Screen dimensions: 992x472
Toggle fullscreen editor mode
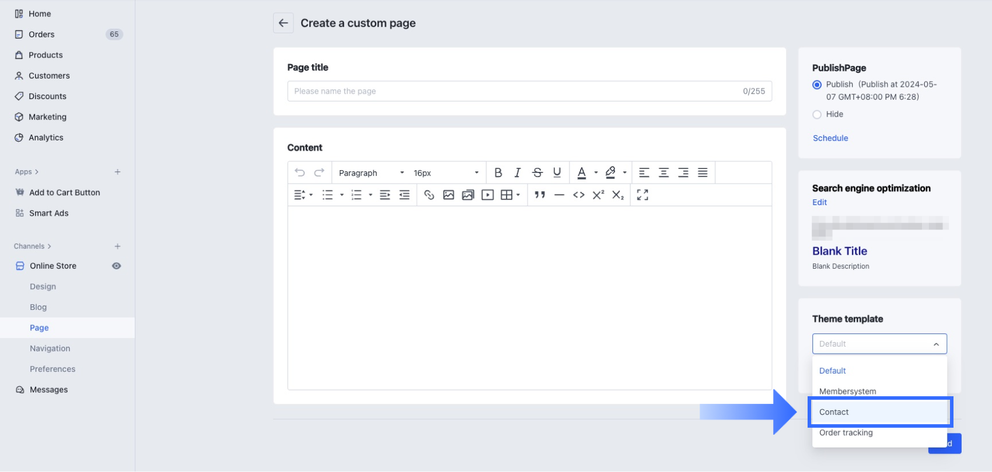tap(642, 195)
